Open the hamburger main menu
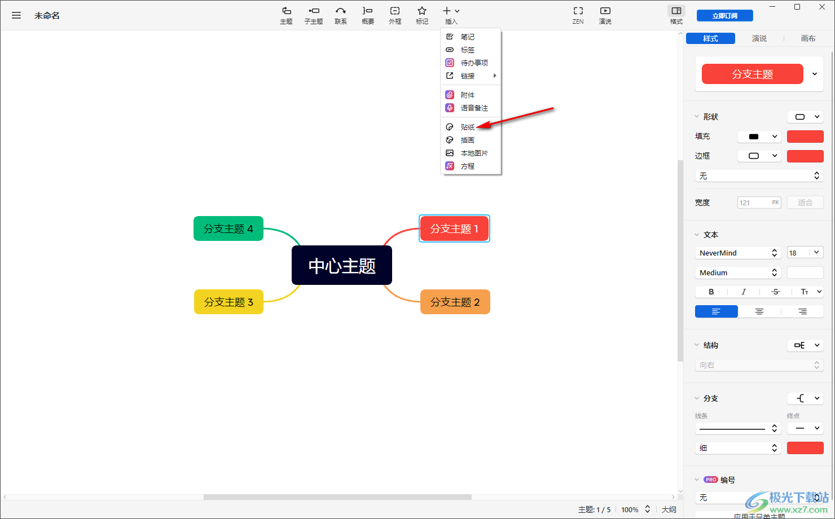Image resolution: width=835 pixels, height=519 pixels. [16, 16]
